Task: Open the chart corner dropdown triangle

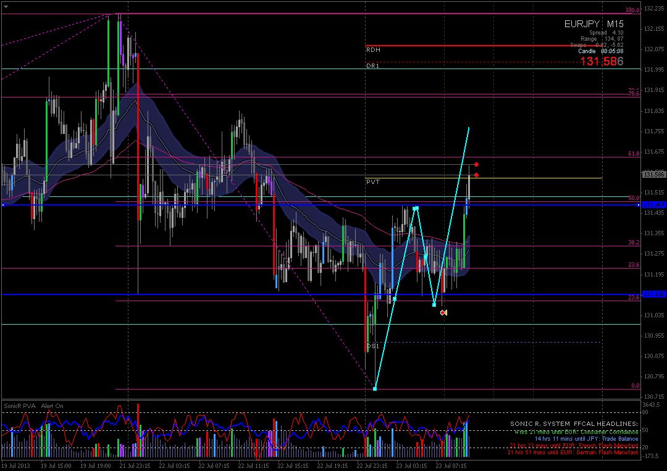Action: coord(6,7)
